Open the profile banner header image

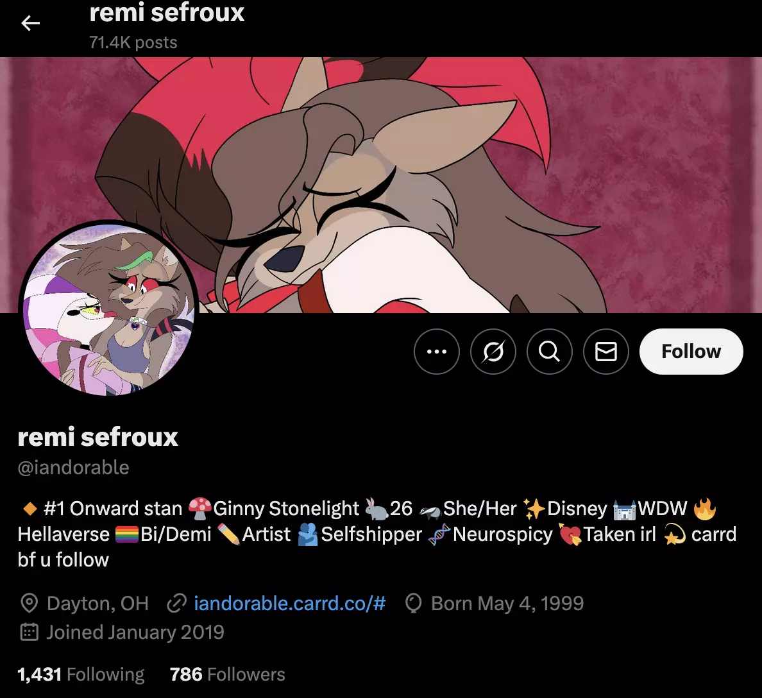pyautogui.click(x=381, y=185)
